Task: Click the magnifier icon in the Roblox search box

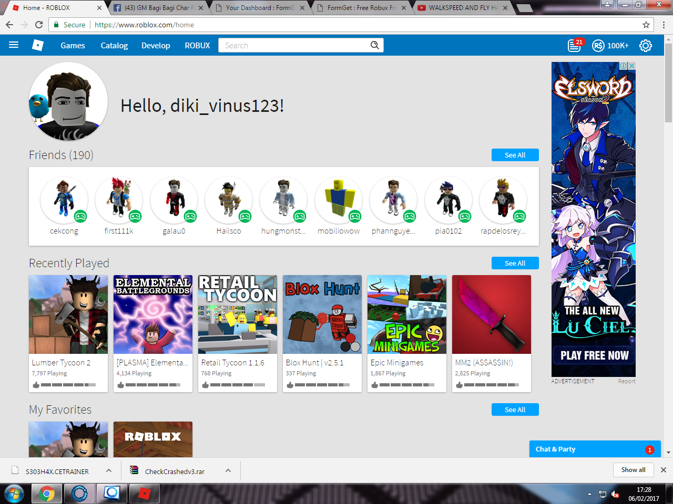Action: click(x=374, y=45)
